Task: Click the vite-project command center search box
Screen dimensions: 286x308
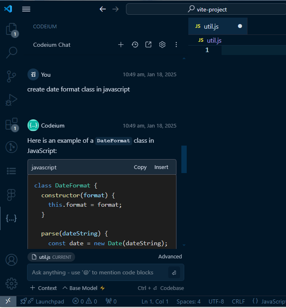Action: (x=206, y=9)
